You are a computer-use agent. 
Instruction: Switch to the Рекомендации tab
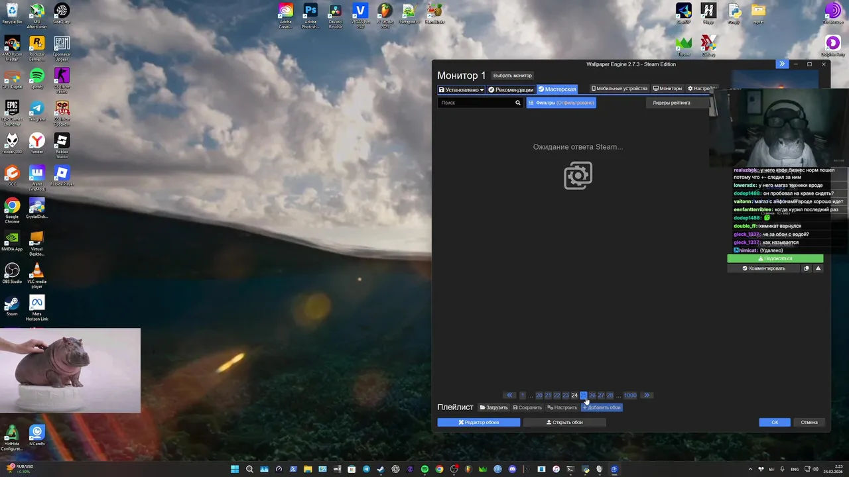pyautogui.click(x=511, y=89)
